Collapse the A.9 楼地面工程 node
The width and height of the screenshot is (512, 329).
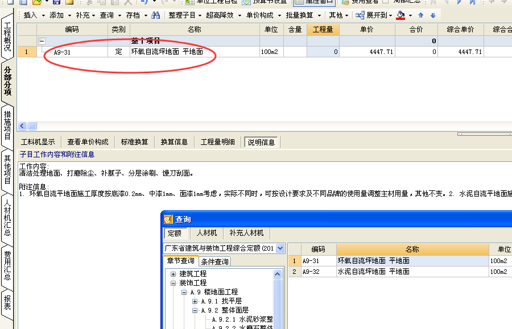coord(184,292)
